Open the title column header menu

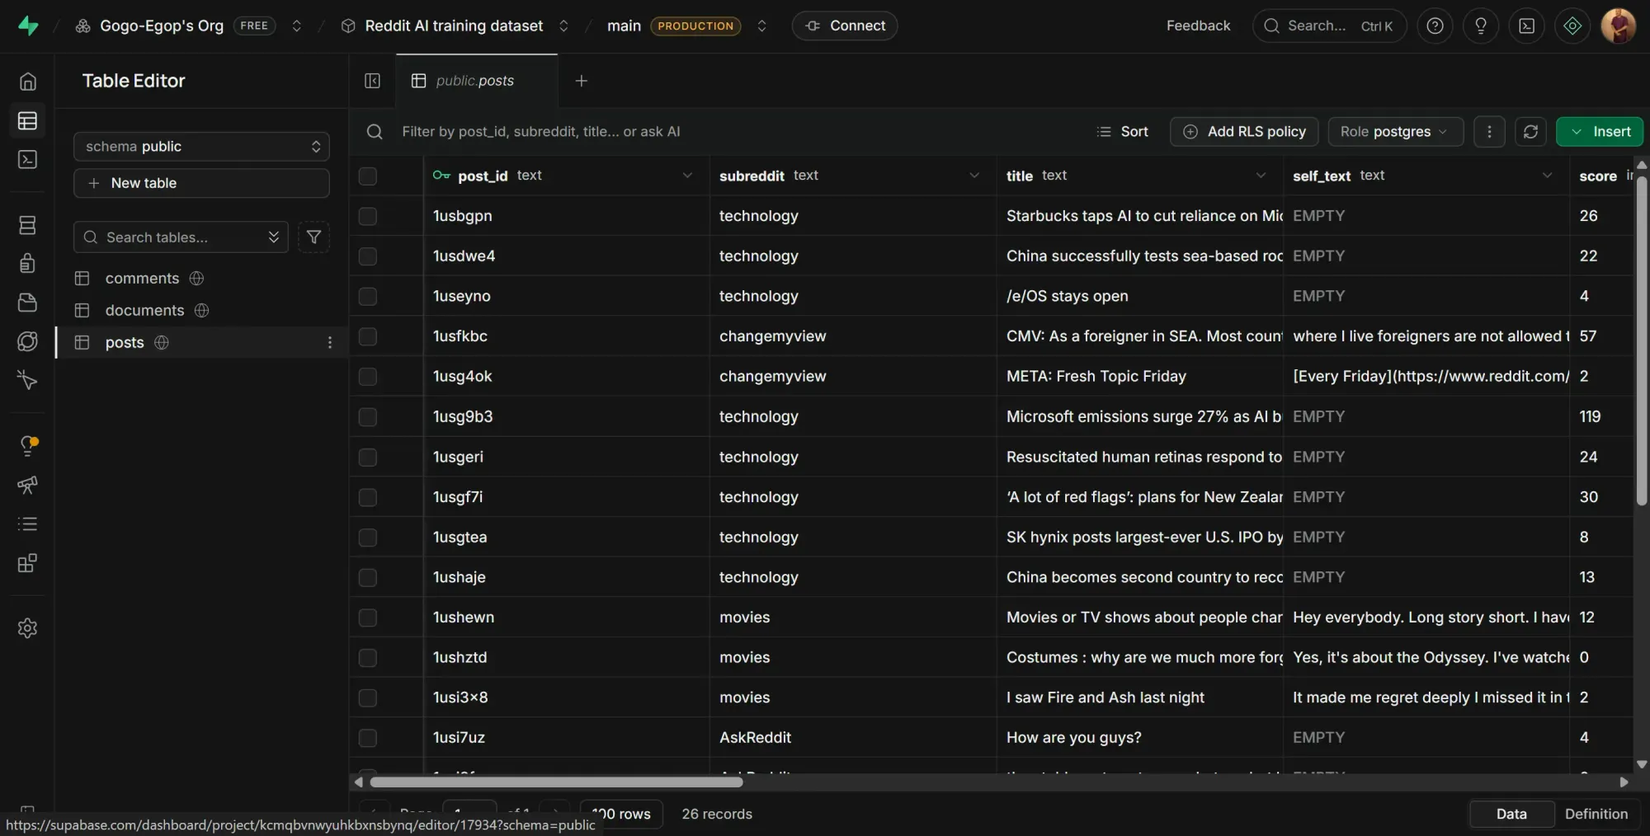[x=1261, y=176]
